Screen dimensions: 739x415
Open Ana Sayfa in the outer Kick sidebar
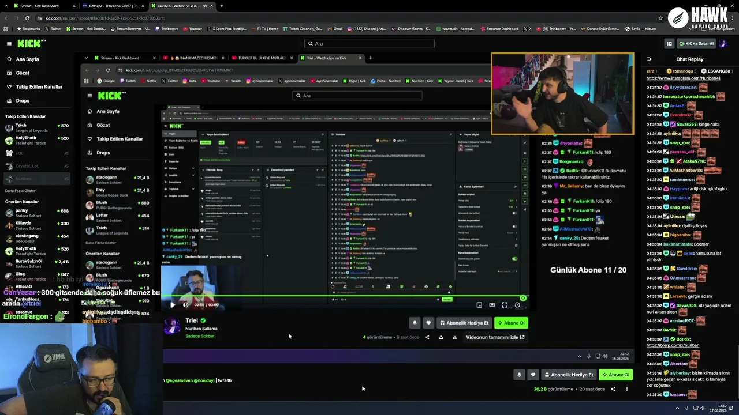tap(27, 59)
